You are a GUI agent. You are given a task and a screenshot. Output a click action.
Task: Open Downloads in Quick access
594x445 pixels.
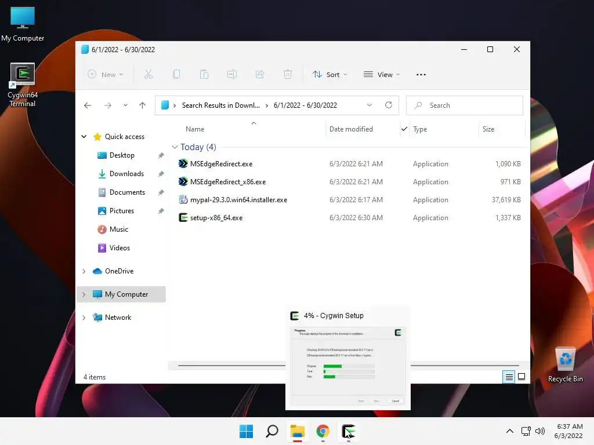point(126,174)
